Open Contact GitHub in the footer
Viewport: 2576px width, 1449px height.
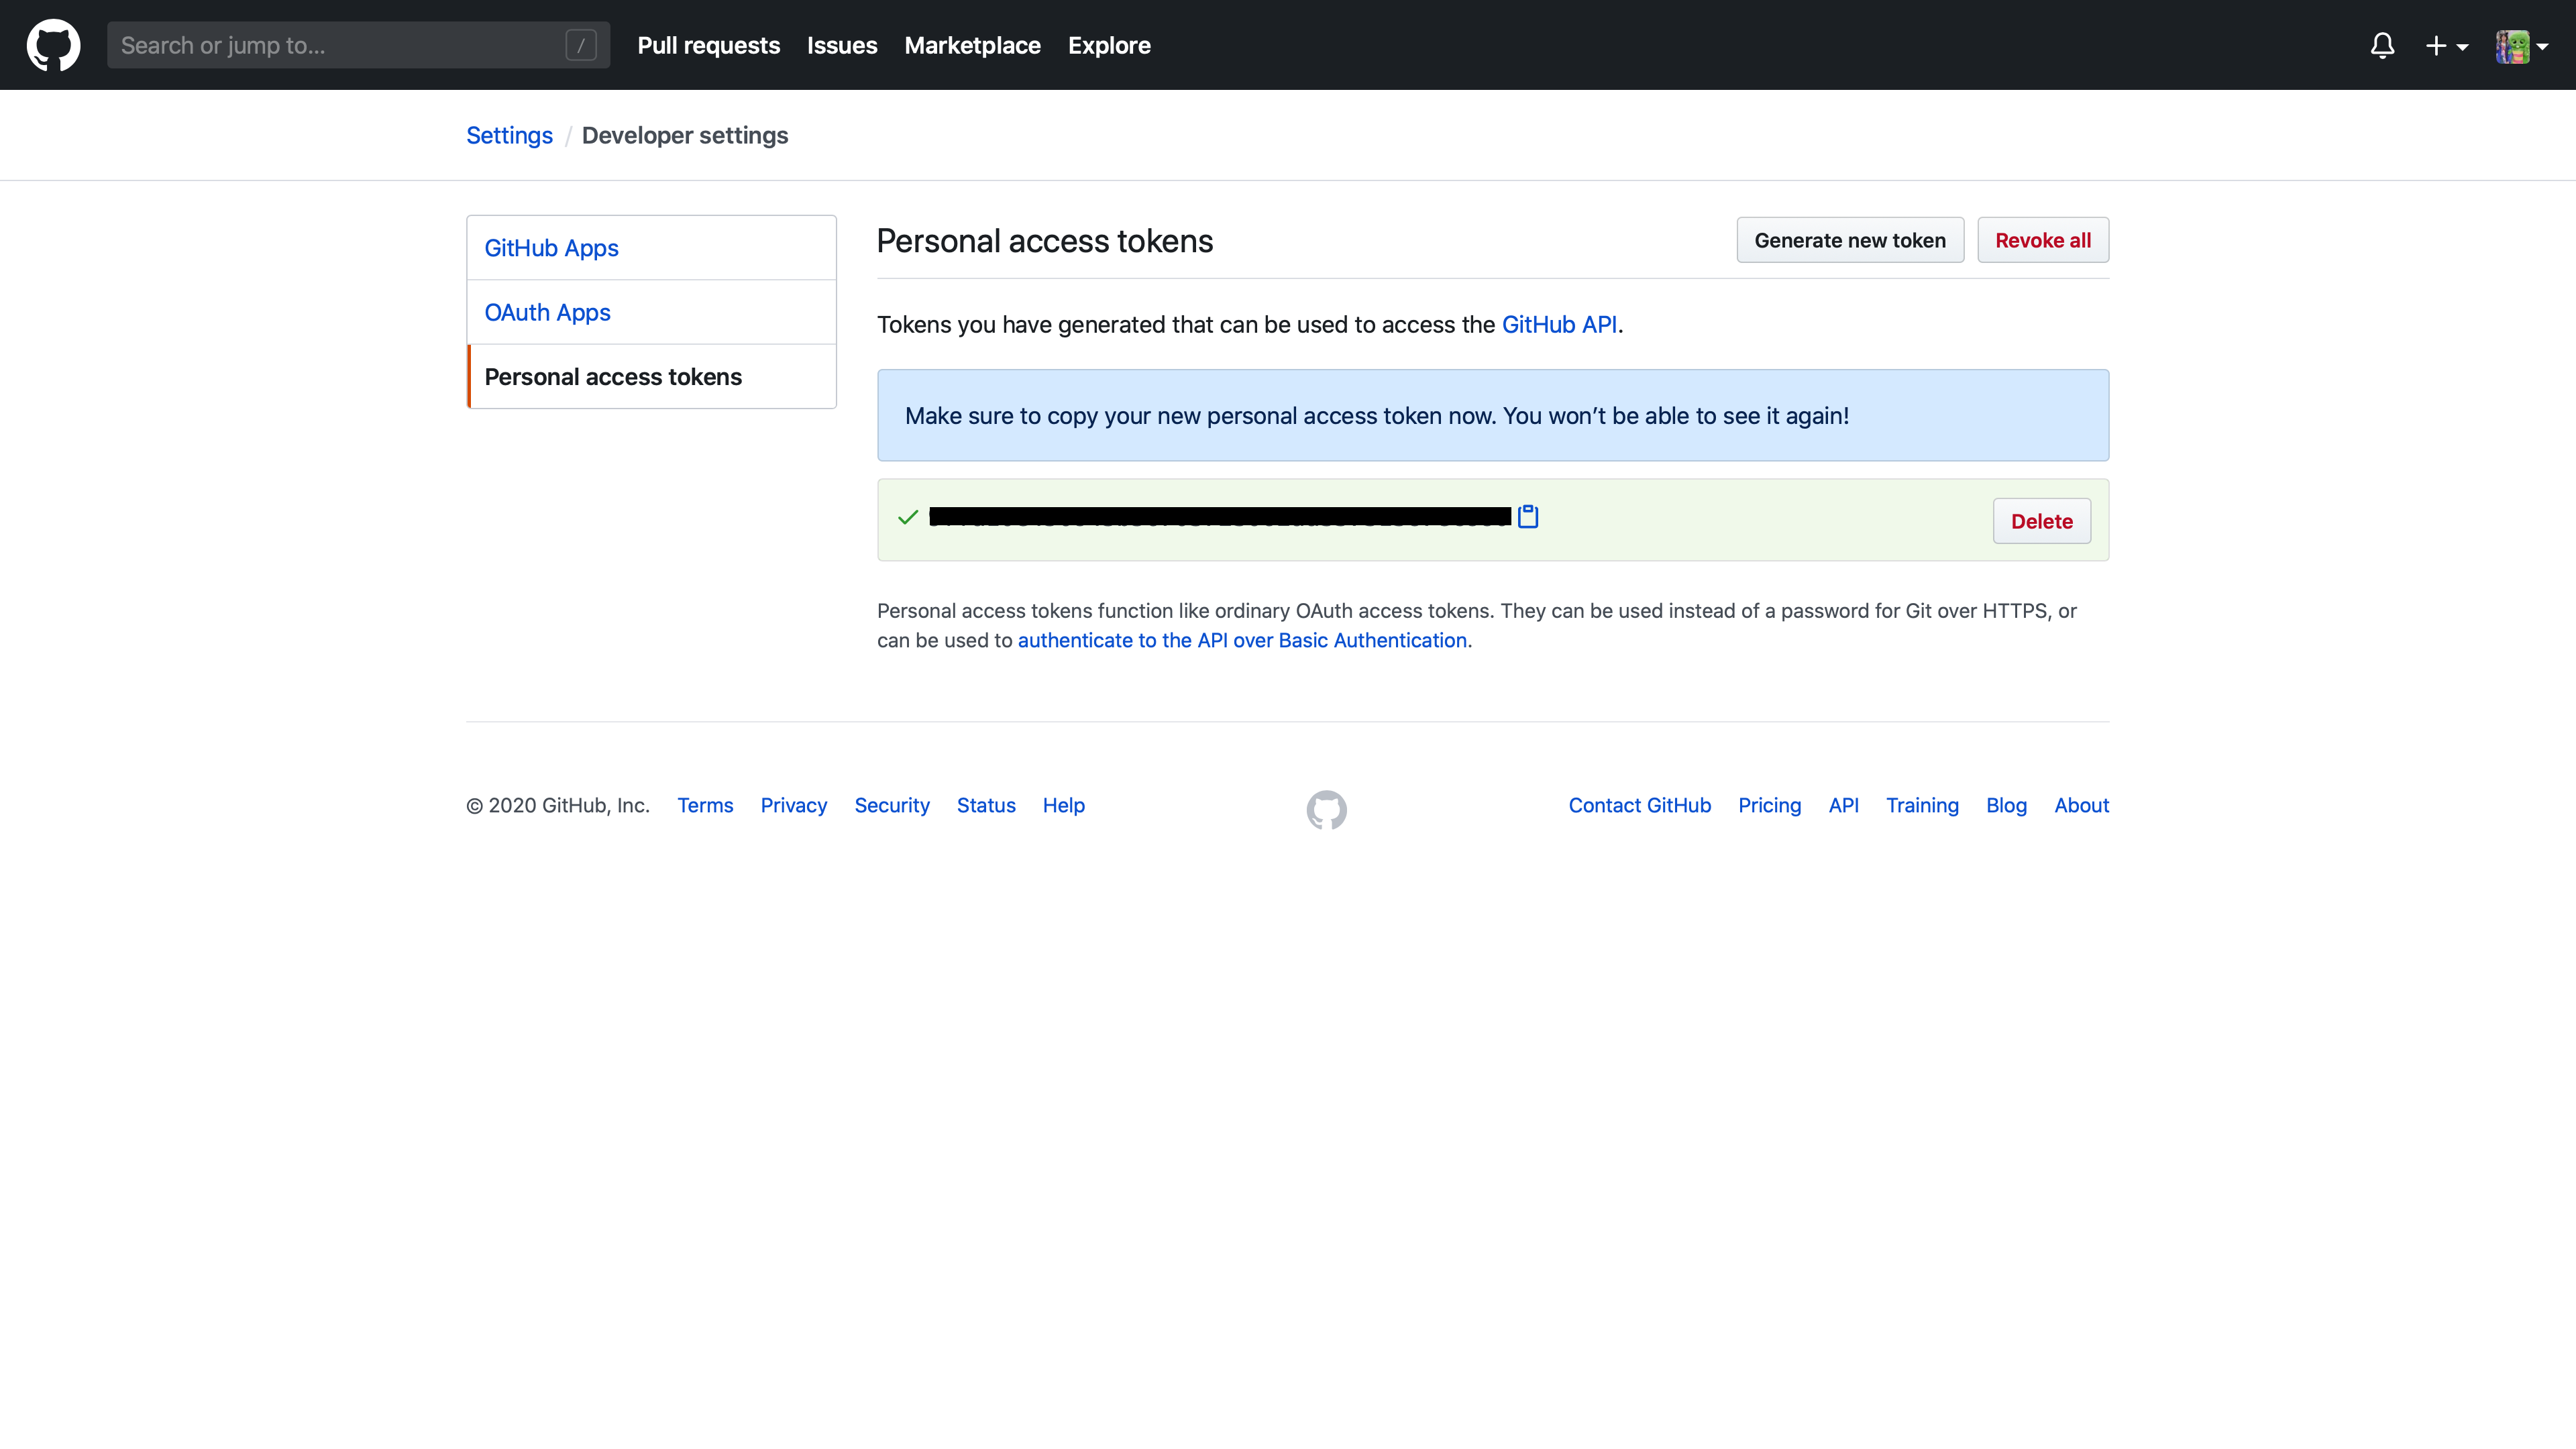pos(1640,805)
